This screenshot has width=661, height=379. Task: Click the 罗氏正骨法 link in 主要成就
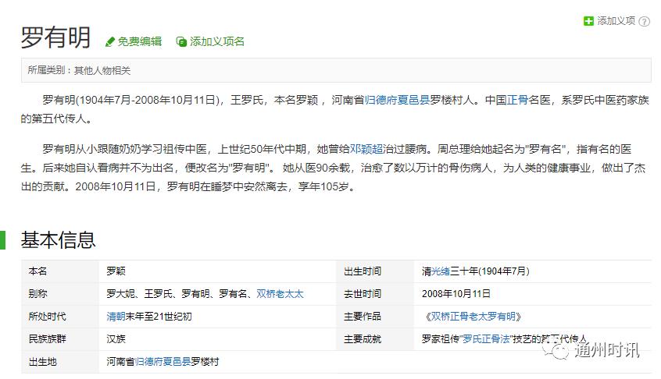486,339
